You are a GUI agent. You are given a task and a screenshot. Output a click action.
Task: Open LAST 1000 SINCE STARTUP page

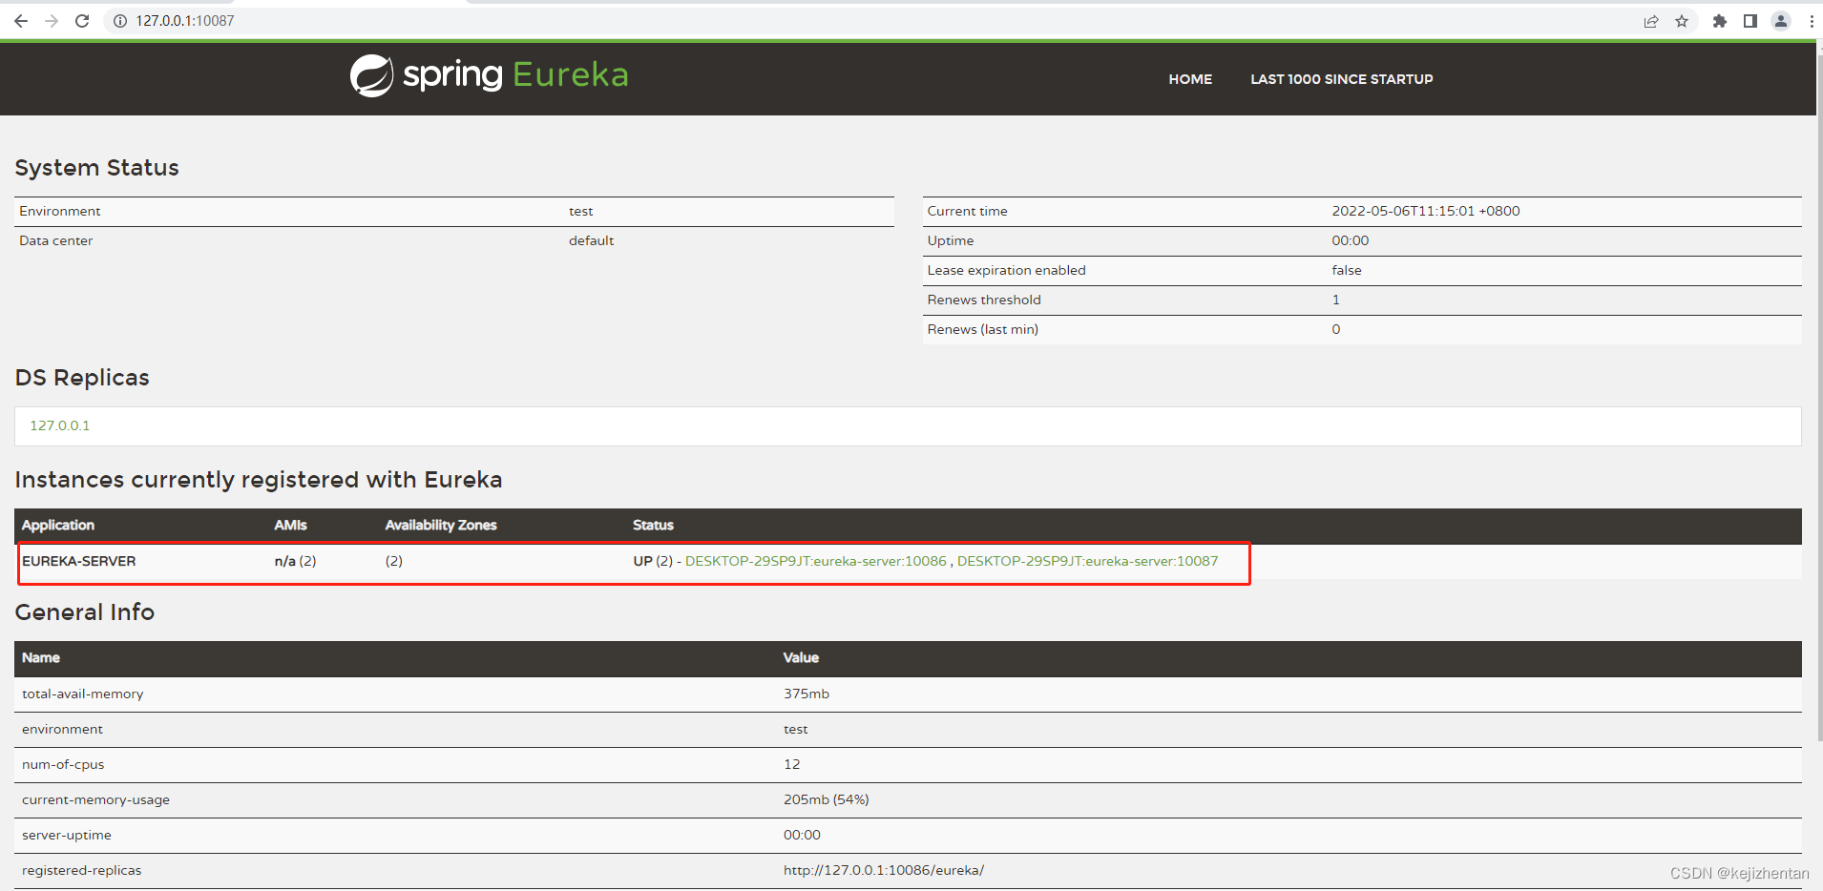coord(1342,79)
